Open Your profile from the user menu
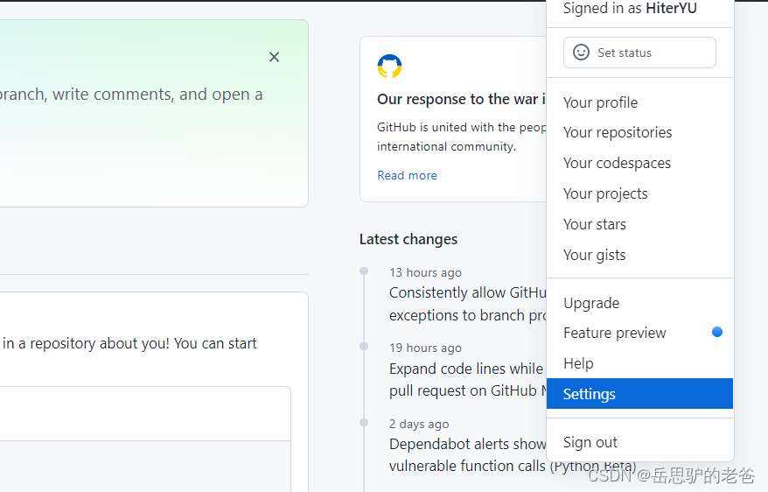The width and height of the screenshot is (768, 492). click(x=639, y=103)
